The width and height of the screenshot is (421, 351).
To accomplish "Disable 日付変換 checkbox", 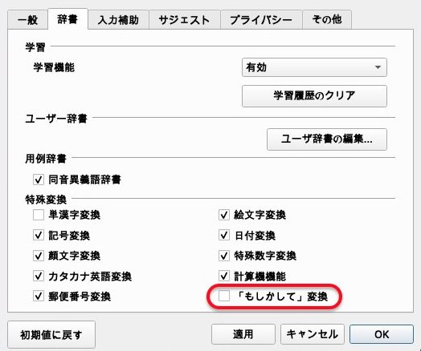I will (224, 236).
